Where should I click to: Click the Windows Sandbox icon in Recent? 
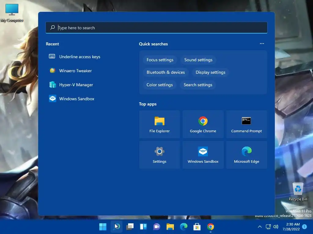(x=53, y=98)
